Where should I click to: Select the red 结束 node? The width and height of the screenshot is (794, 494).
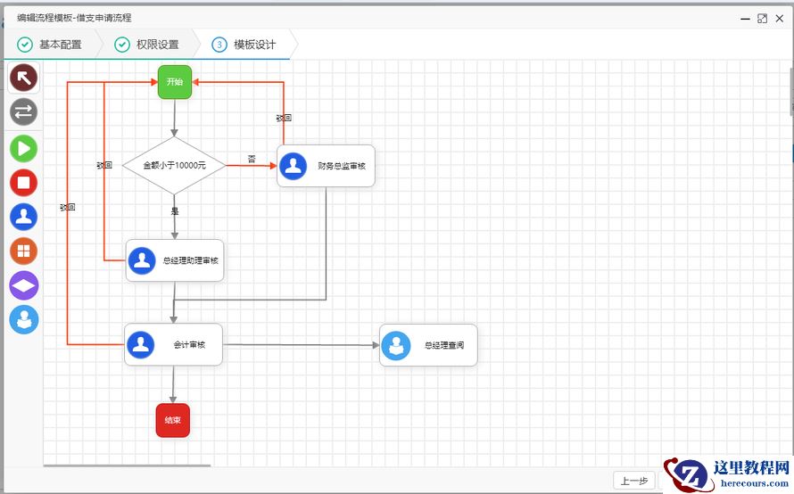[173, 420]
